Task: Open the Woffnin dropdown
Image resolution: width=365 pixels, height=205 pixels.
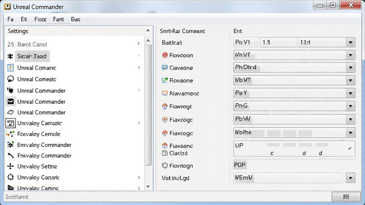Action: tap(350, 133)
